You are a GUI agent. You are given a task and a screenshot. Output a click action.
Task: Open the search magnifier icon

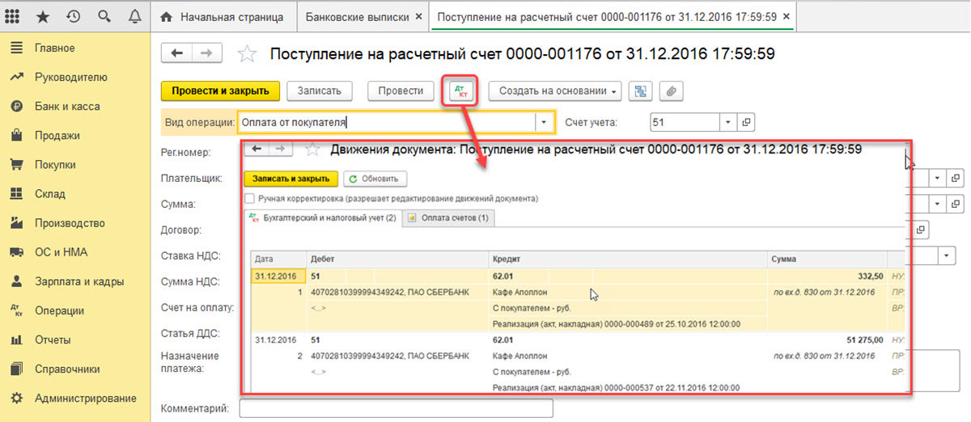coord(104,16)
